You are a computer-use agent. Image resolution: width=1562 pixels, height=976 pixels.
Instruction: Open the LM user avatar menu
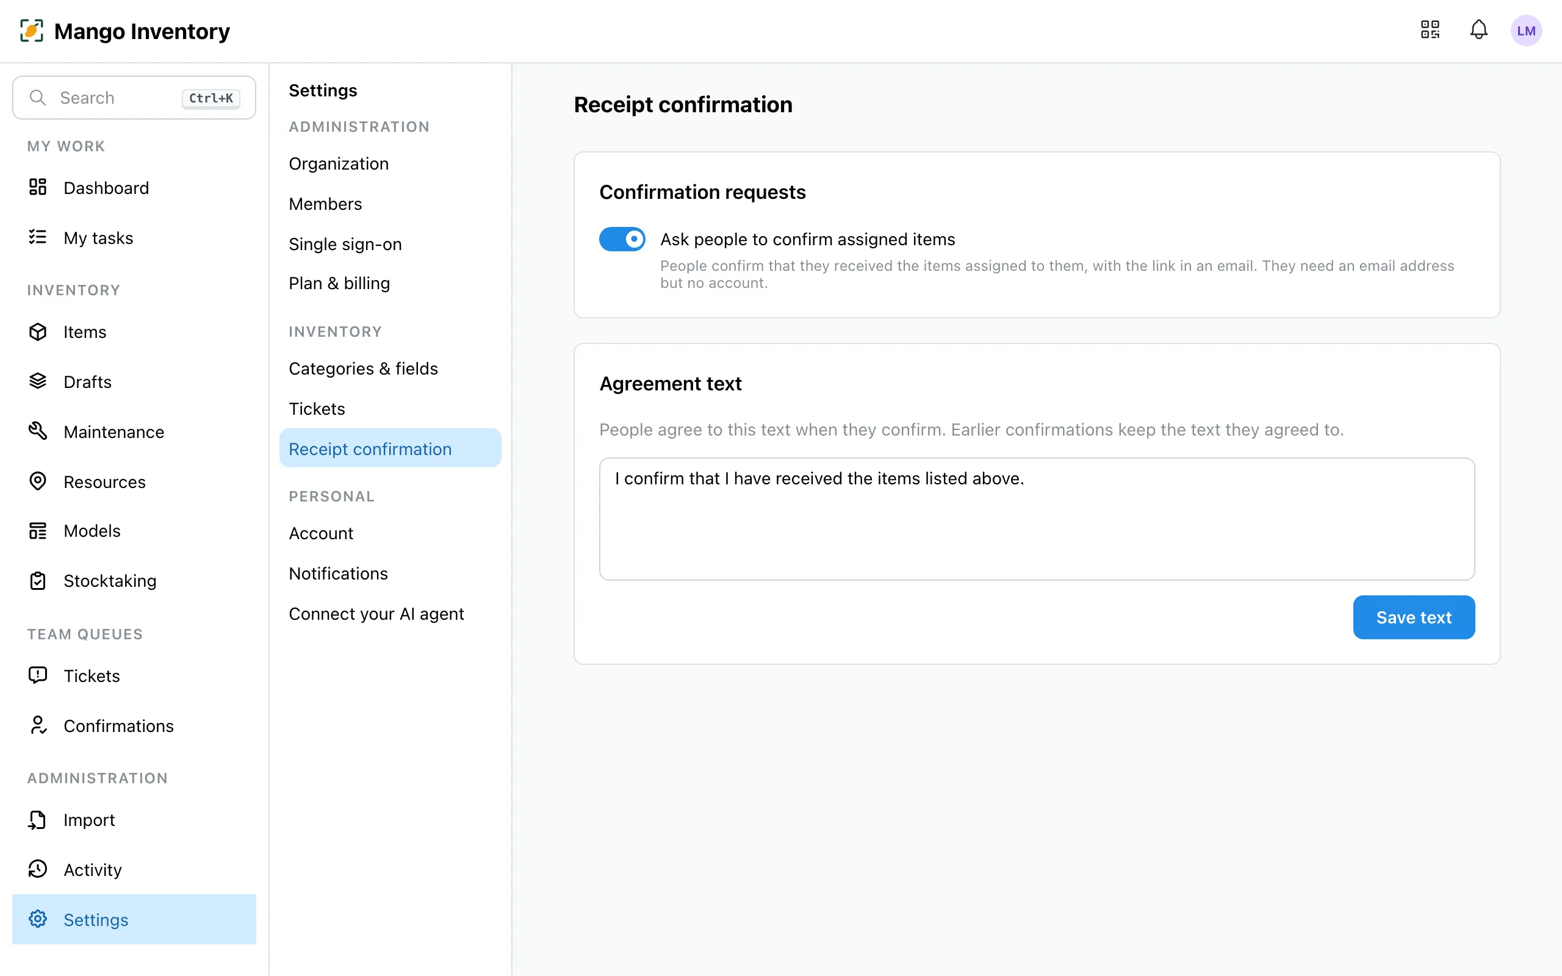(x=1526, y=30)
